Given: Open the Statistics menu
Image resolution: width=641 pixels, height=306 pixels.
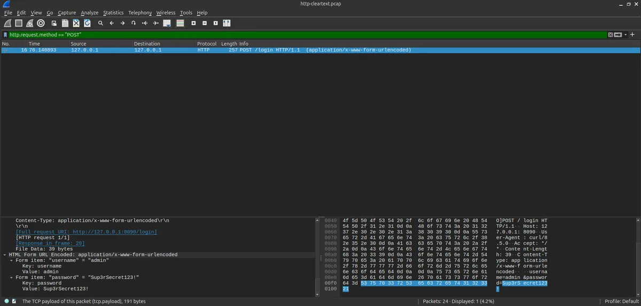Looking at the screenshot, I should tap(113, 13).
